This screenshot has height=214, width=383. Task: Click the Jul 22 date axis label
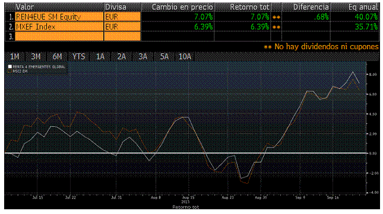coord(70,197)
